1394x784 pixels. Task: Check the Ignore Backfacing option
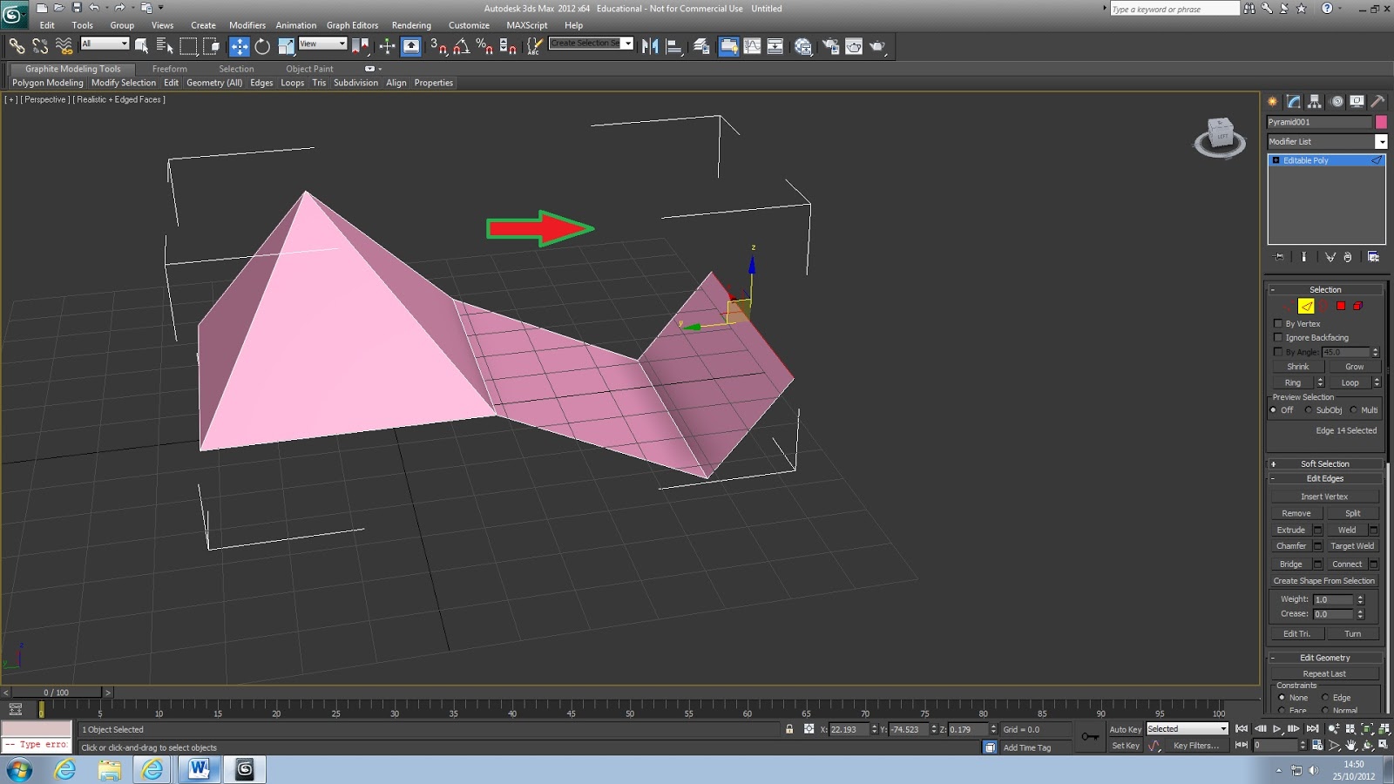point(1278,337)
